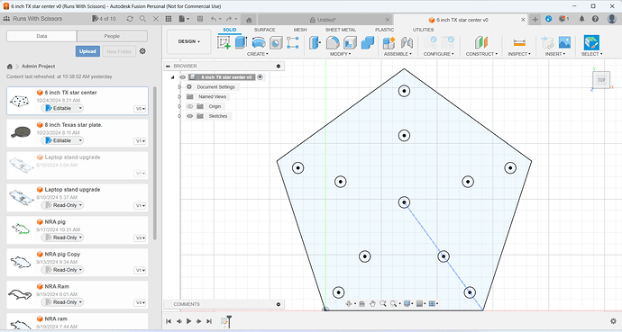This screenshot has height=332, width=622.
Task: Select the Hole tool icon
Action: pyautogui.click(x=276, y=42)
